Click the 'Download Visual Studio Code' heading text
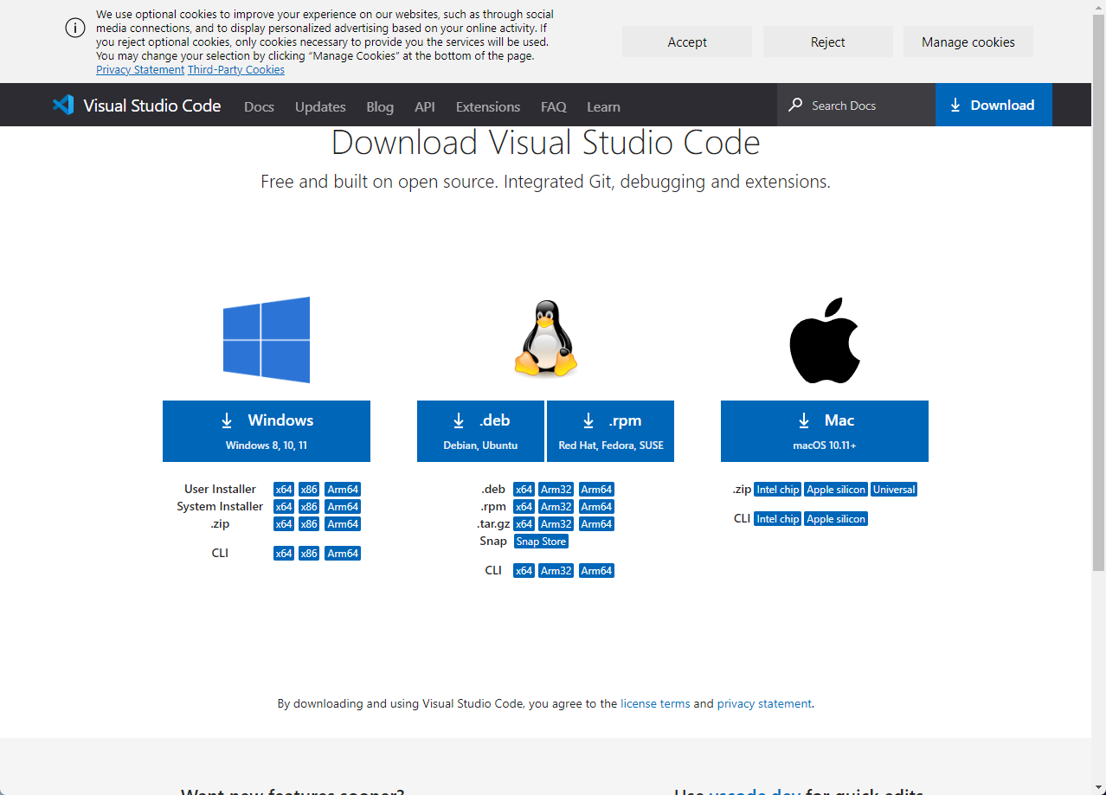This screenshot has height=795, width=1106. pyautogui.click(x=546, y=142)
